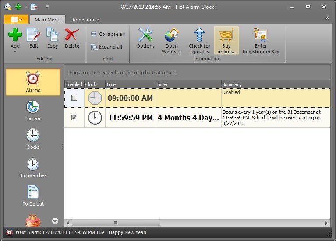This screenshot has height=241, width=336.
Task: Click the quick access green plus icon
Action: pyautogui.click(x=18, y=7)
